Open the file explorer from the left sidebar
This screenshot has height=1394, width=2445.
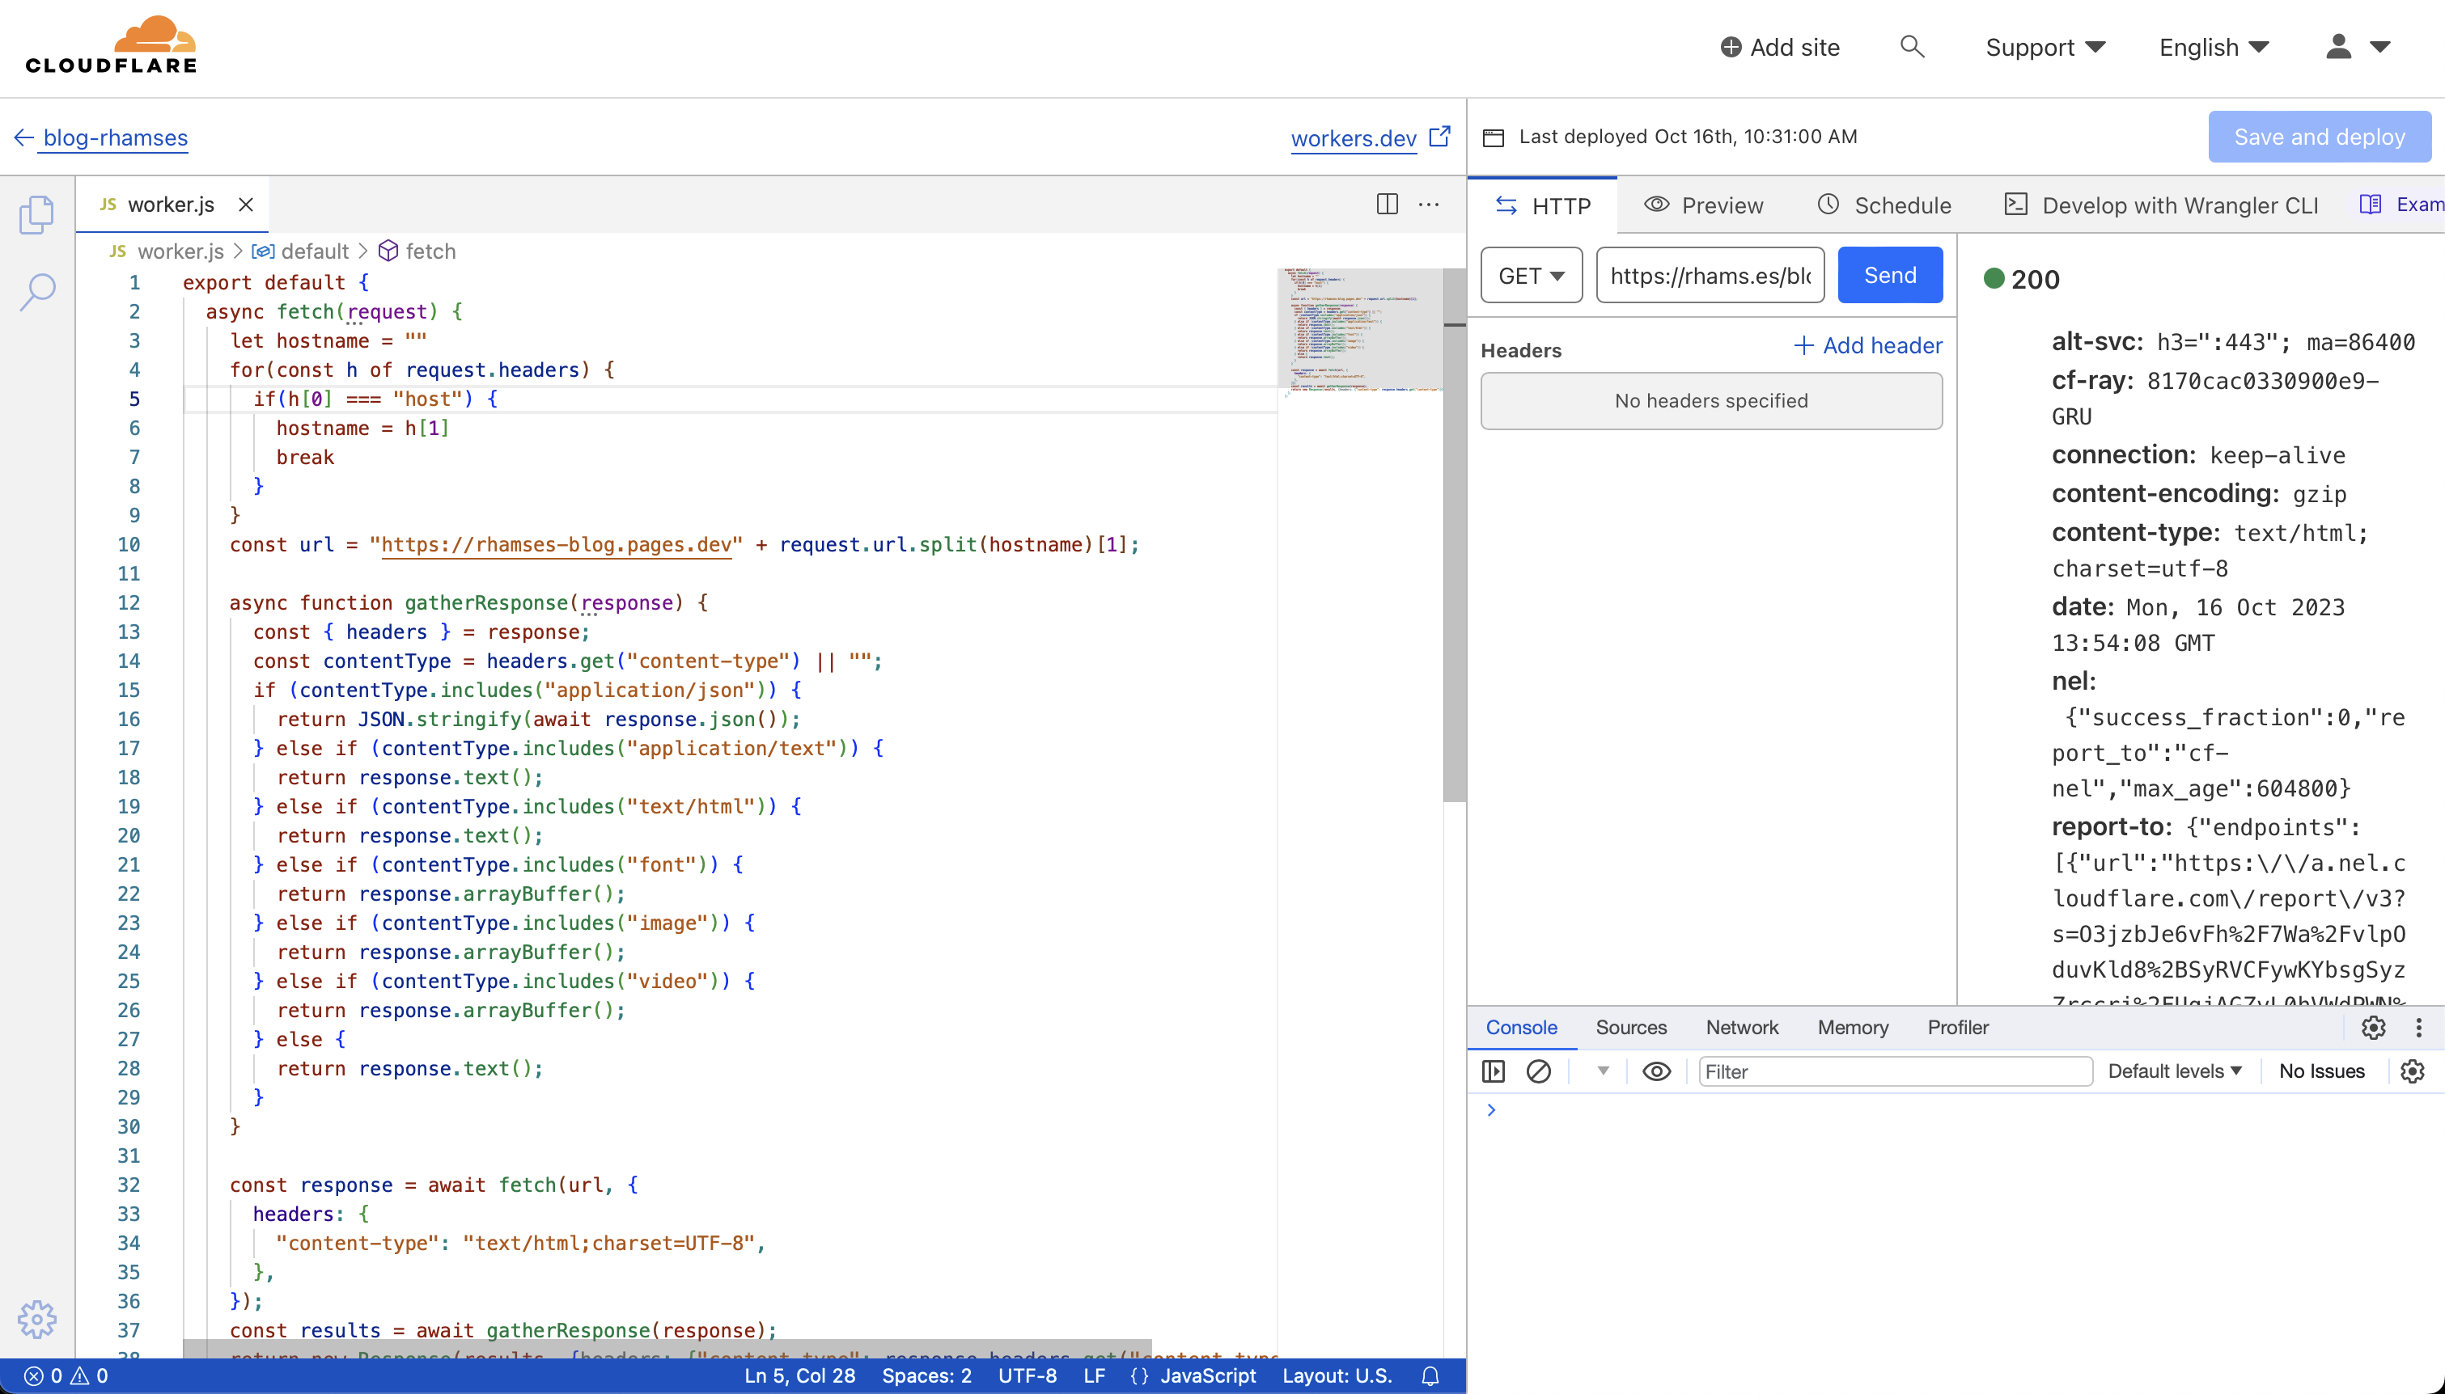(36, 214)
